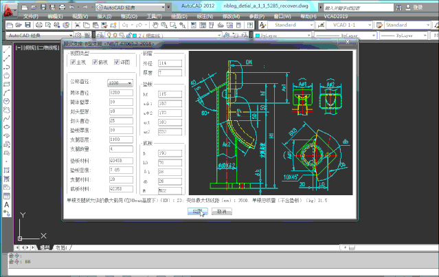Open the ByLayer color dropdown swatch
This screenshot has width=439, height=277.
[x=261, y=34]
